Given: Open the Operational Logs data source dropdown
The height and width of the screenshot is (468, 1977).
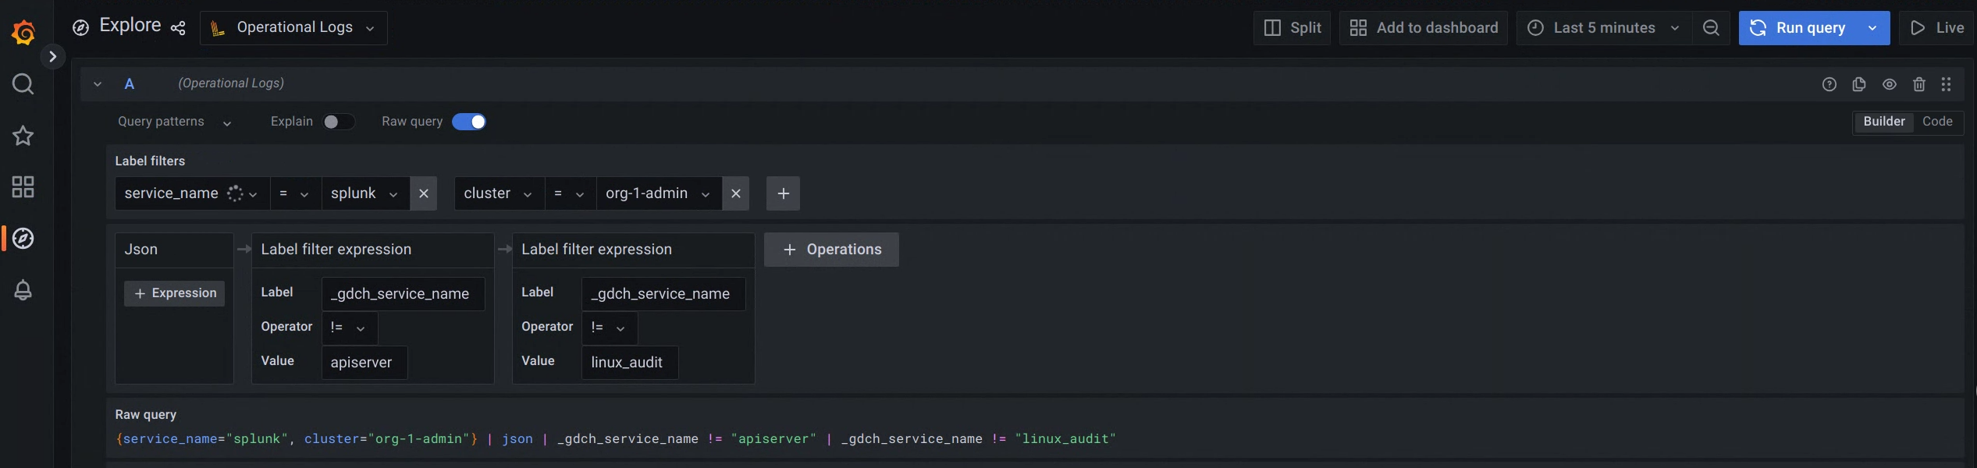Looking at the screenshot, I should pyautogui.click(x=294, y=28).
